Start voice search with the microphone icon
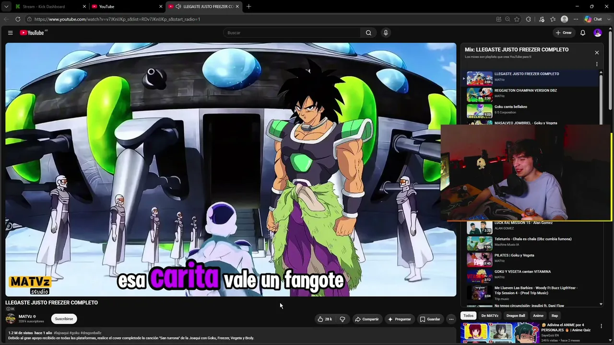Viewport: 614px width, 345px height. point(386,33)
